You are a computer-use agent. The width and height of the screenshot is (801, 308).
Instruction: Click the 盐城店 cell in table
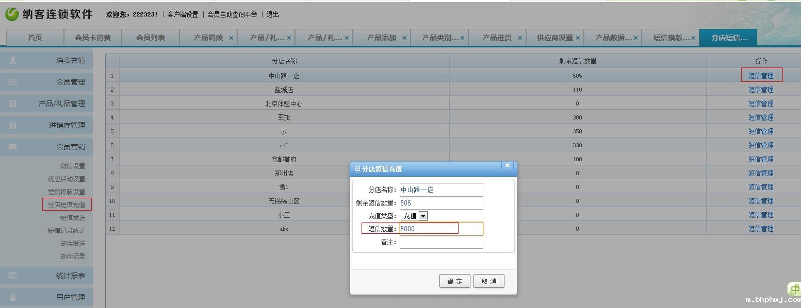[x=284, y=90]
